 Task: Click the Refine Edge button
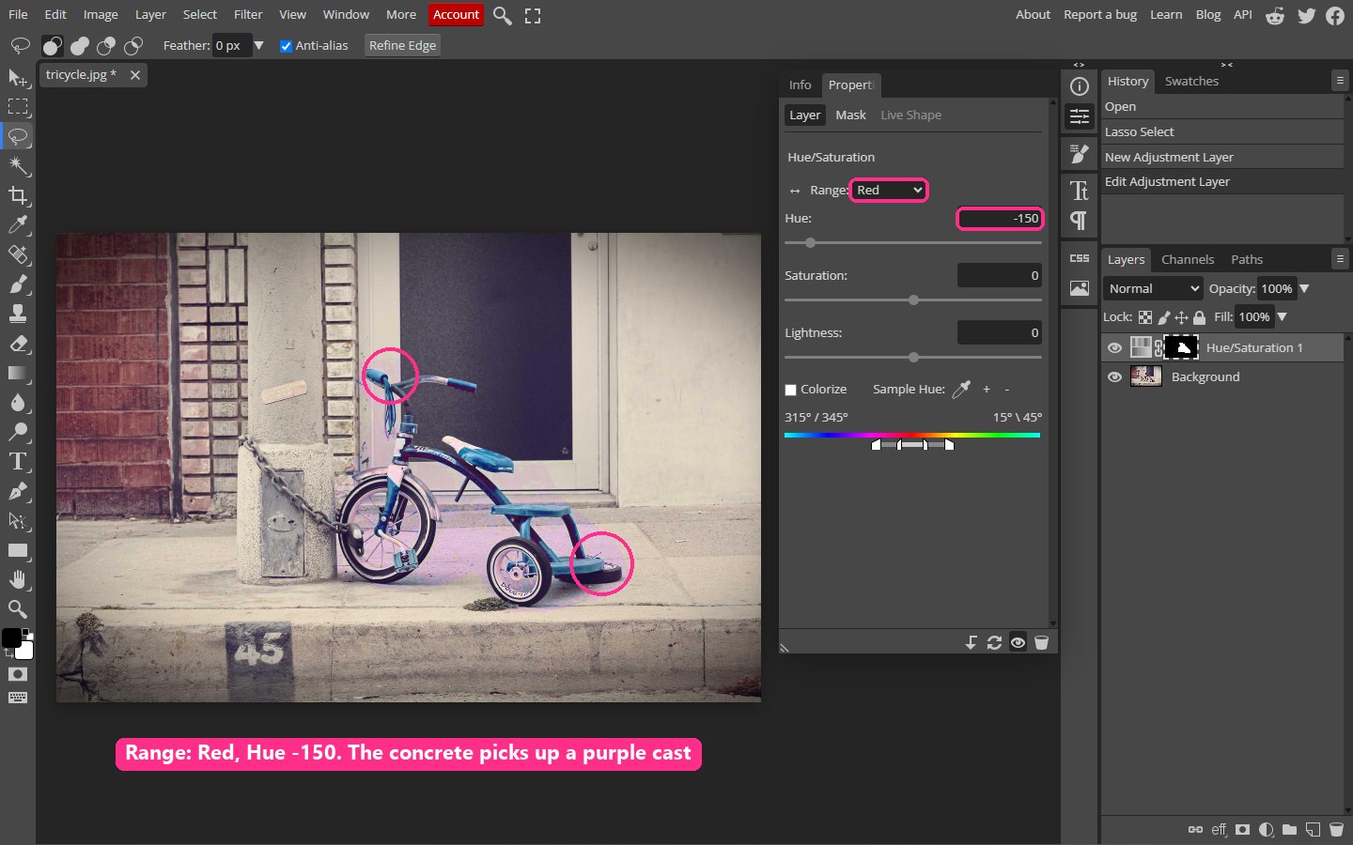coord(402,45)
